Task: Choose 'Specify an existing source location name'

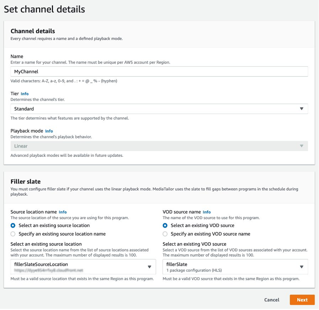Action: pos(12,234)
